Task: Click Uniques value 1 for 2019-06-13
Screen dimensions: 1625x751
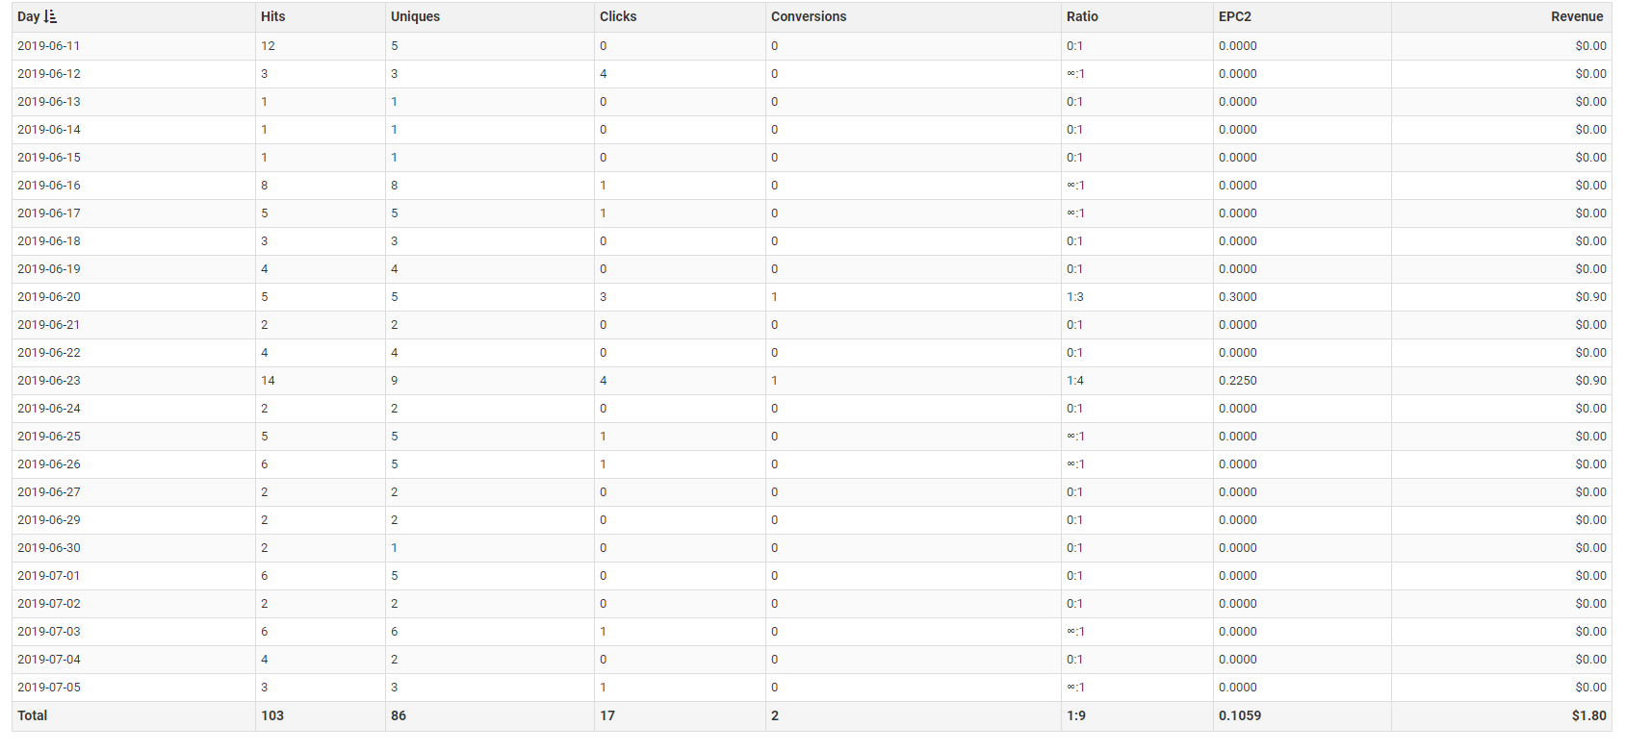Action: point(394,101)
